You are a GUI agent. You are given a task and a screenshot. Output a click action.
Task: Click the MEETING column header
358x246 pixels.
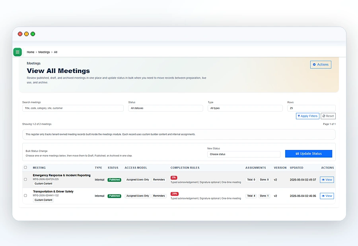(39, 168)
